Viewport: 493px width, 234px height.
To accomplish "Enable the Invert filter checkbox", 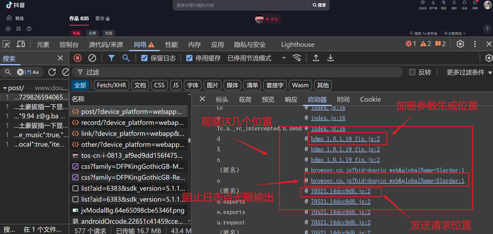I will coord(412,72).
